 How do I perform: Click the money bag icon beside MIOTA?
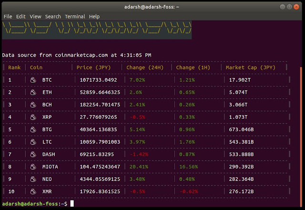(33, 167)
